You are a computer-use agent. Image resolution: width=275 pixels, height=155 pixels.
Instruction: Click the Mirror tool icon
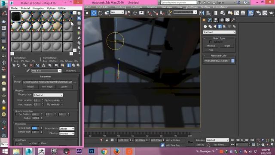[x=202, y=12]
